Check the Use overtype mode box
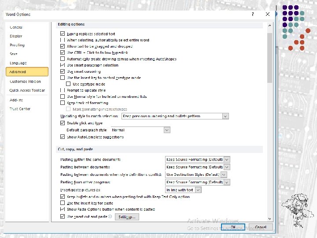Viewport: 317px width, 238px height. pyautogui.click(x=68, y=84)
